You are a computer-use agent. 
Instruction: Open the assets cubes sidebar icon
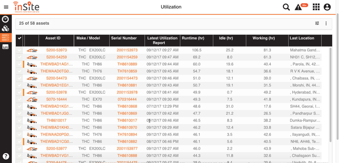tap(6, 28)
